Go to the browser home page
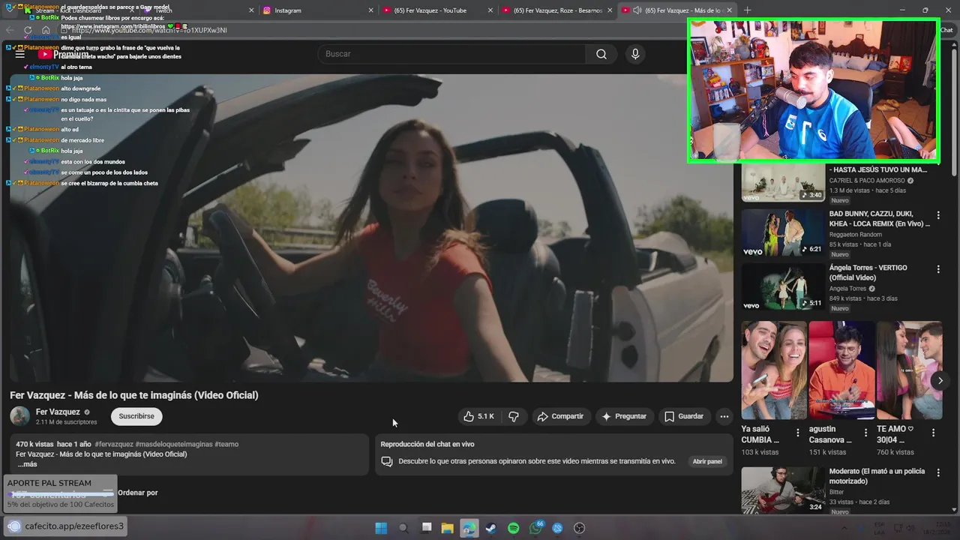This screenshot has height=540, width=960. [x=46, y=30]
